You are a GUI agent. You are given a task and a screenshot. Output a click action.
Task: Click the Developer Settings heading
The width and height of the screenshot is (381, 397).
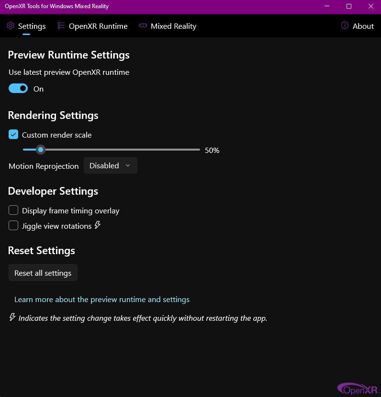coord(53,191)
